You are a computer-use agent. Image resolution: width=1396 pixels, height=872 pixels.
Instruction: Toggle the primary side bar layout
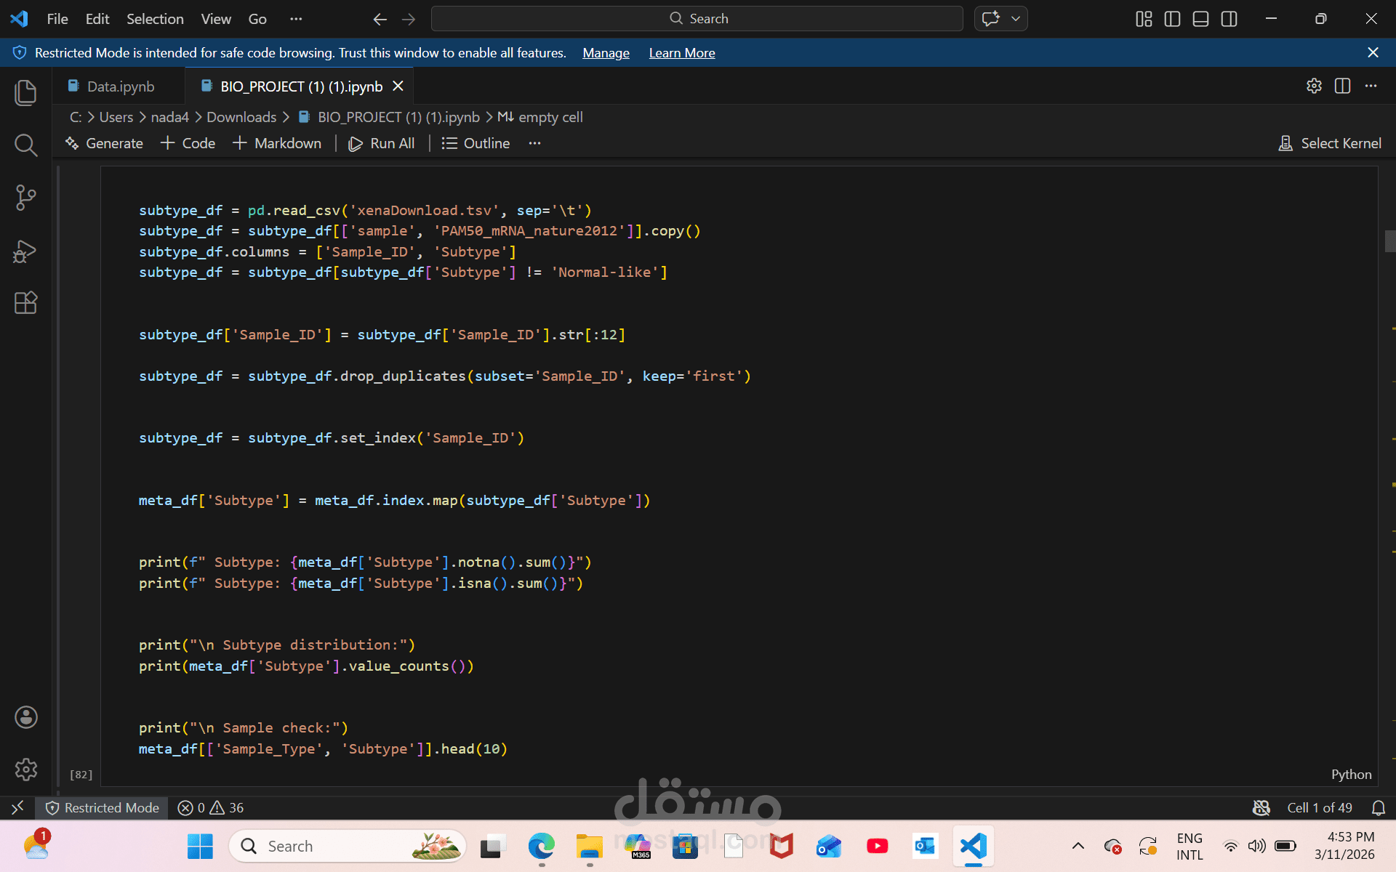point(1172,19)
